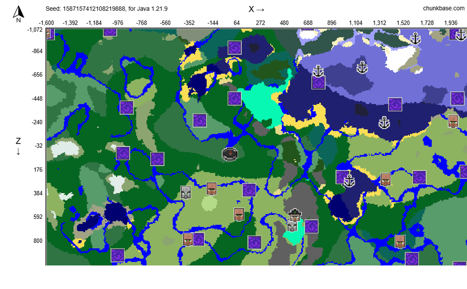
Task: Select the shipwreck anchor directly above a ruined portal
Action: click(x=318, y=70)
